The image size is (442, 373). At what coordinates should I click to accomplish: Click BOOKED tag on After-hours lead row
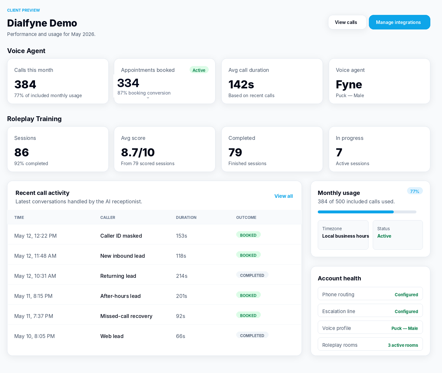click(x=248, y=295)
